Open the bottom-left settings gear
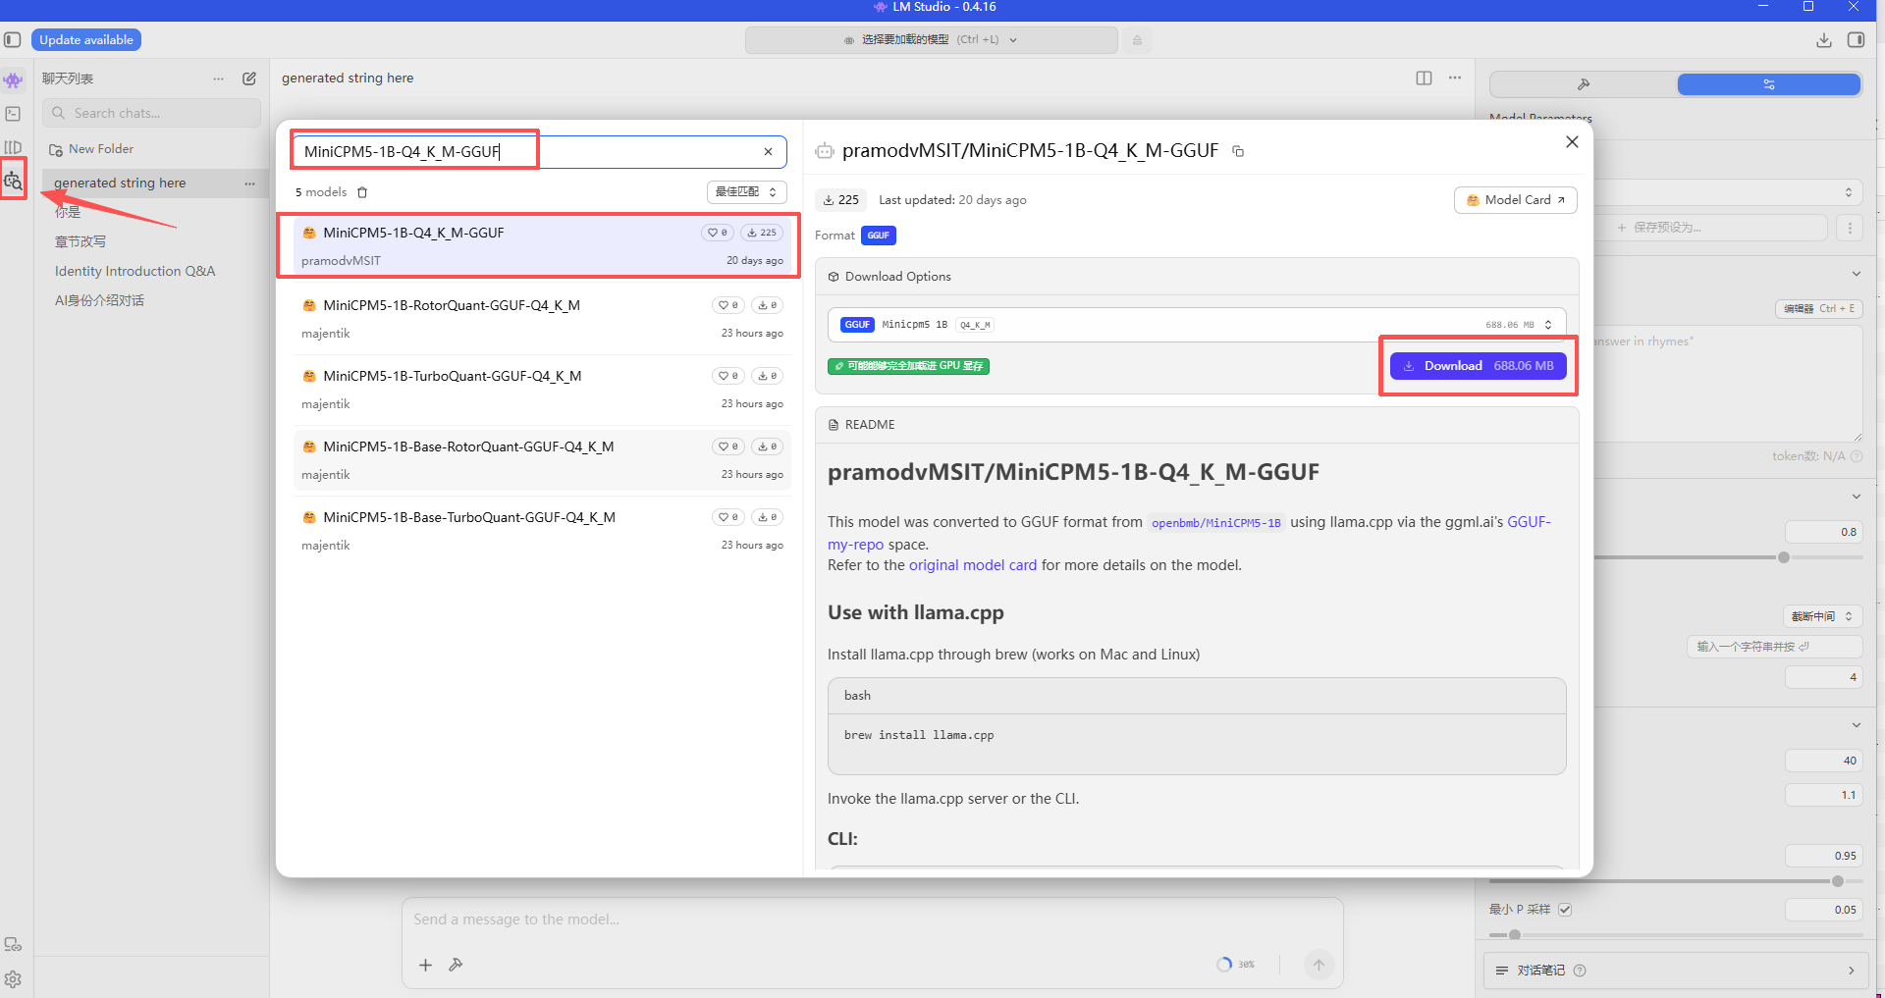 13,979
